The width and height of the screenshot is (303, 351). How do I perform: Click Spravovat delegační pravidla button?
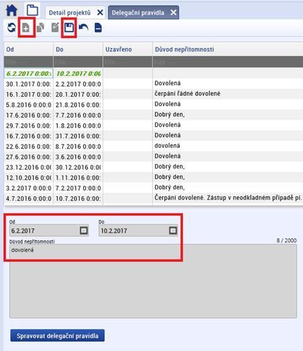tap(57, 336)
